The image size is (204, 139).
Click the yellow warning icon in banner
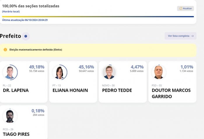[x=5, y=50]
